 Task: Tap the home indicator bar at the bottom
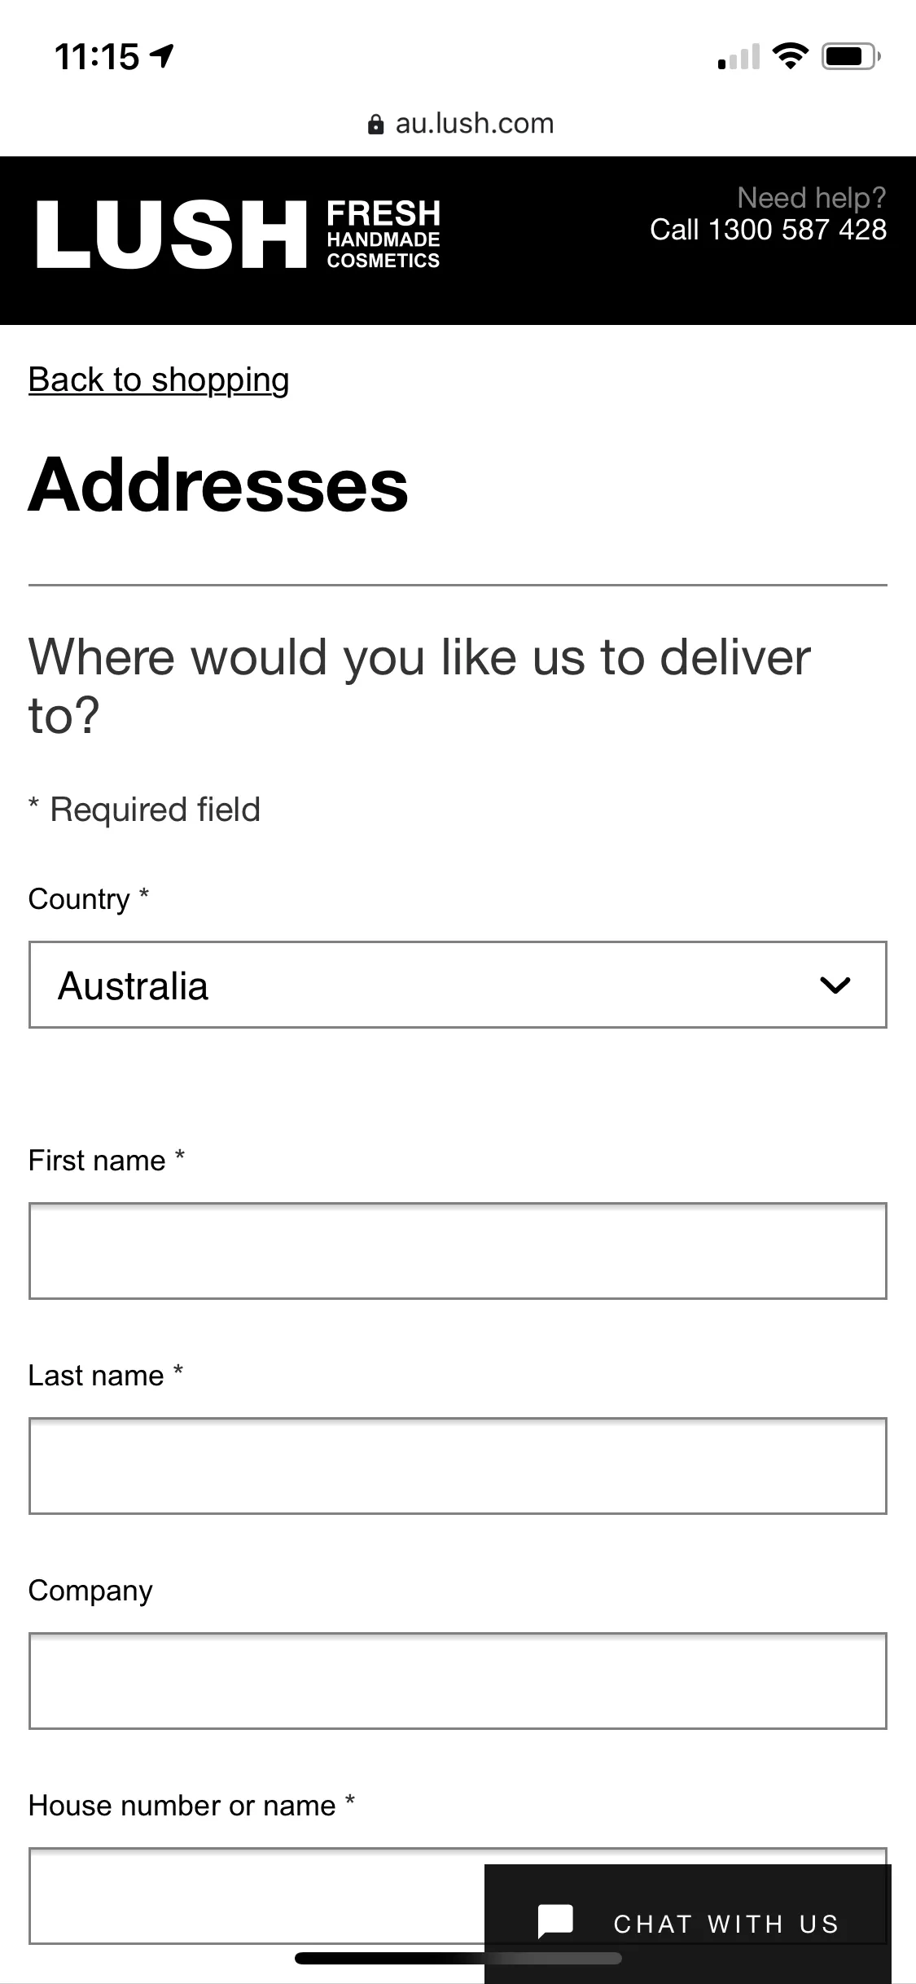point(458,1958)
